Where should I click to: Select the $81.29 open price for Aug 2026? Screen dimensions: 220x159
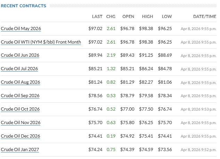[127, 82]
